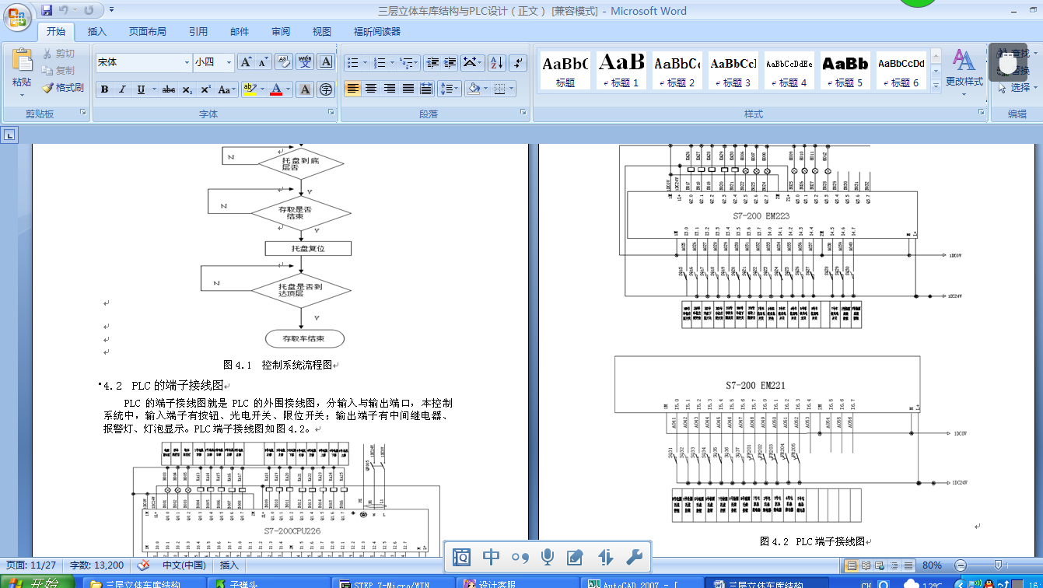Click 剪切 (Cut) in the clipboard group
The image size is (1043, 588).
coord(59,53)
